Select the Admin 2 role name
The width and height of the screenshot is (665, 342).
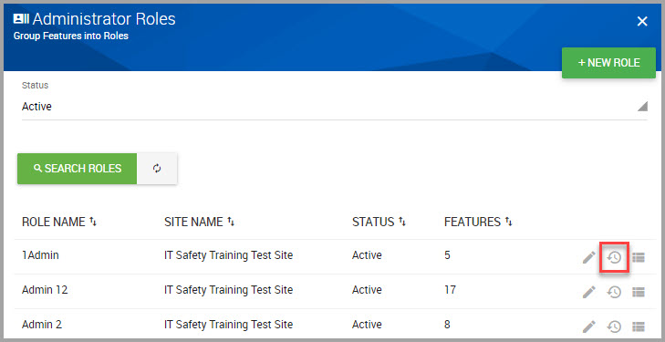pos(42,325)
